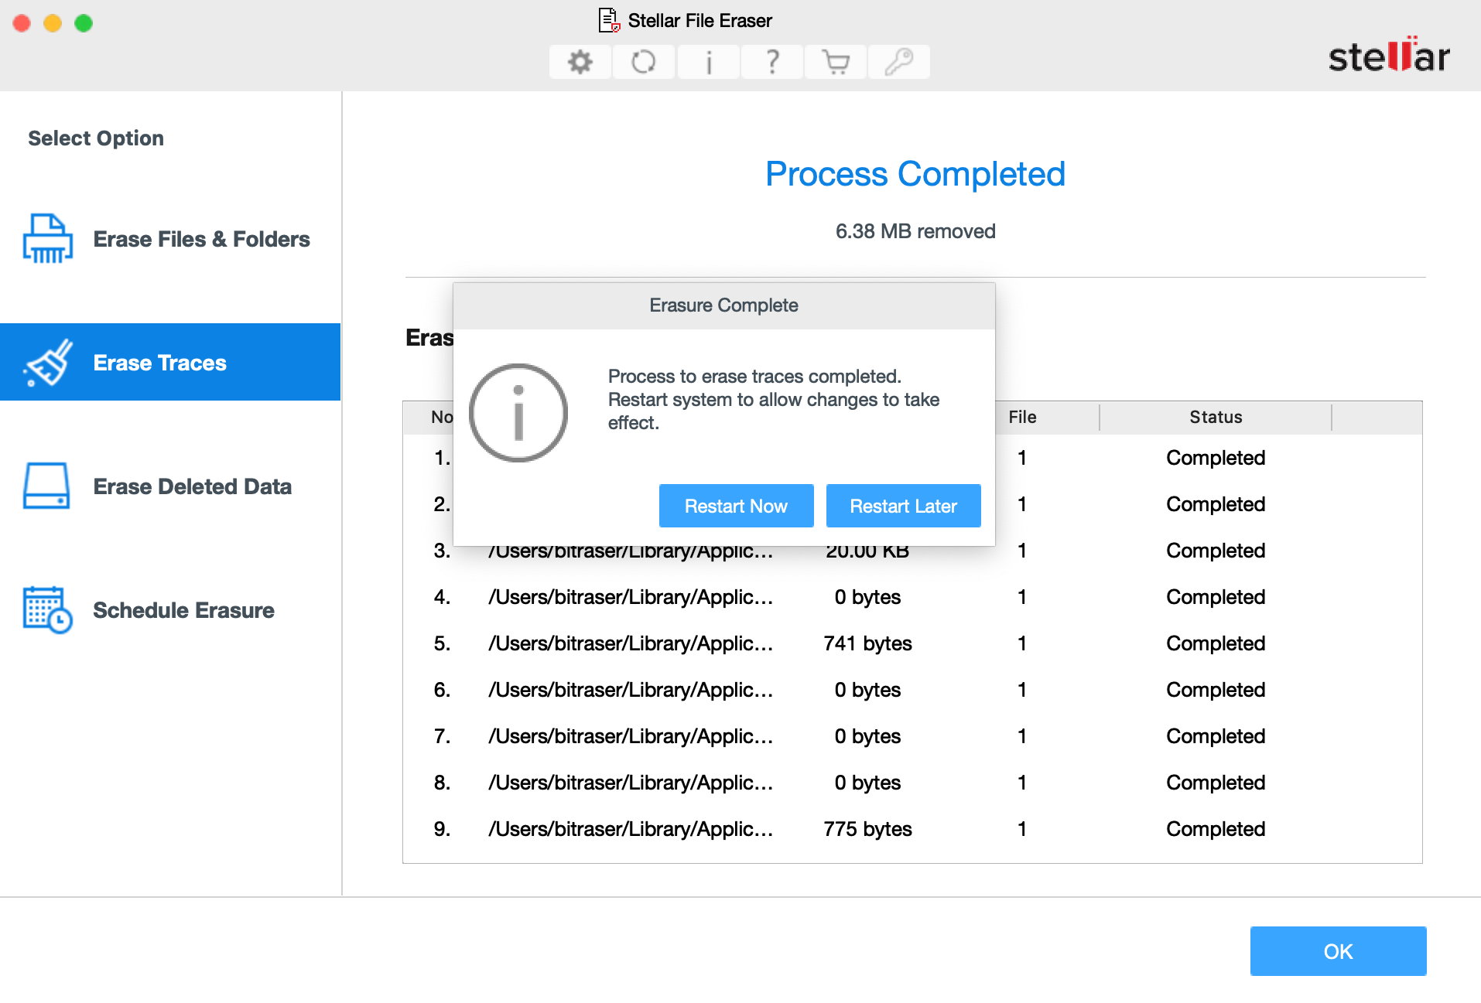Click the key activation icon

tap(899, 62)
